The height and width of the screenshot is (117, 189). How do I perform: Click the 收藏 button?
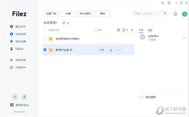68,13
